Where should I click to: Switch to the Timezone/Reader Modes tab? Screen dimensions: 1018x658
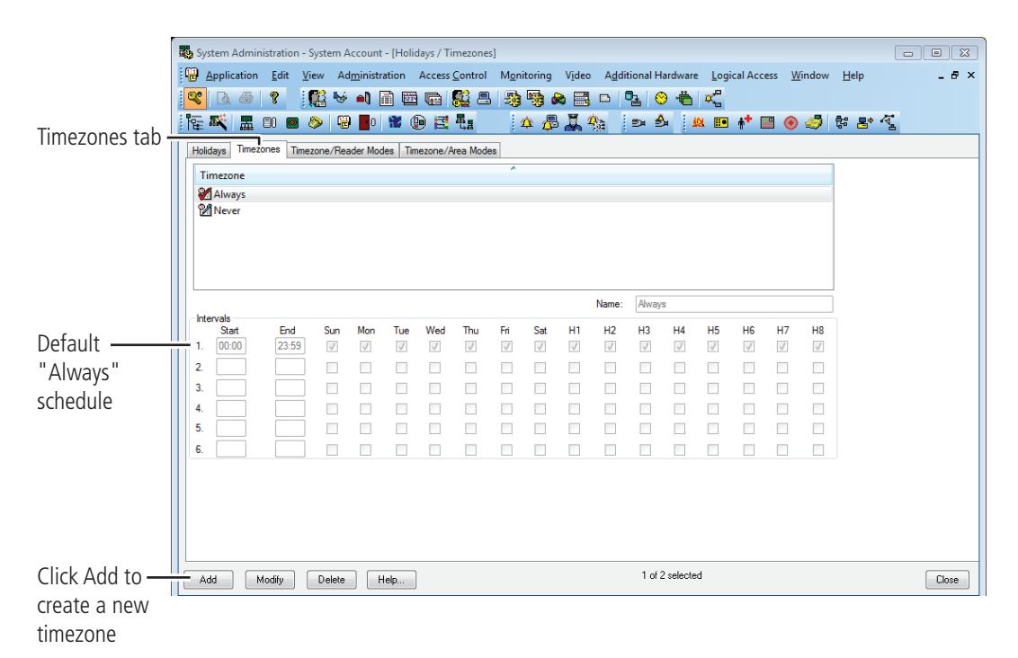click(342, 150)
